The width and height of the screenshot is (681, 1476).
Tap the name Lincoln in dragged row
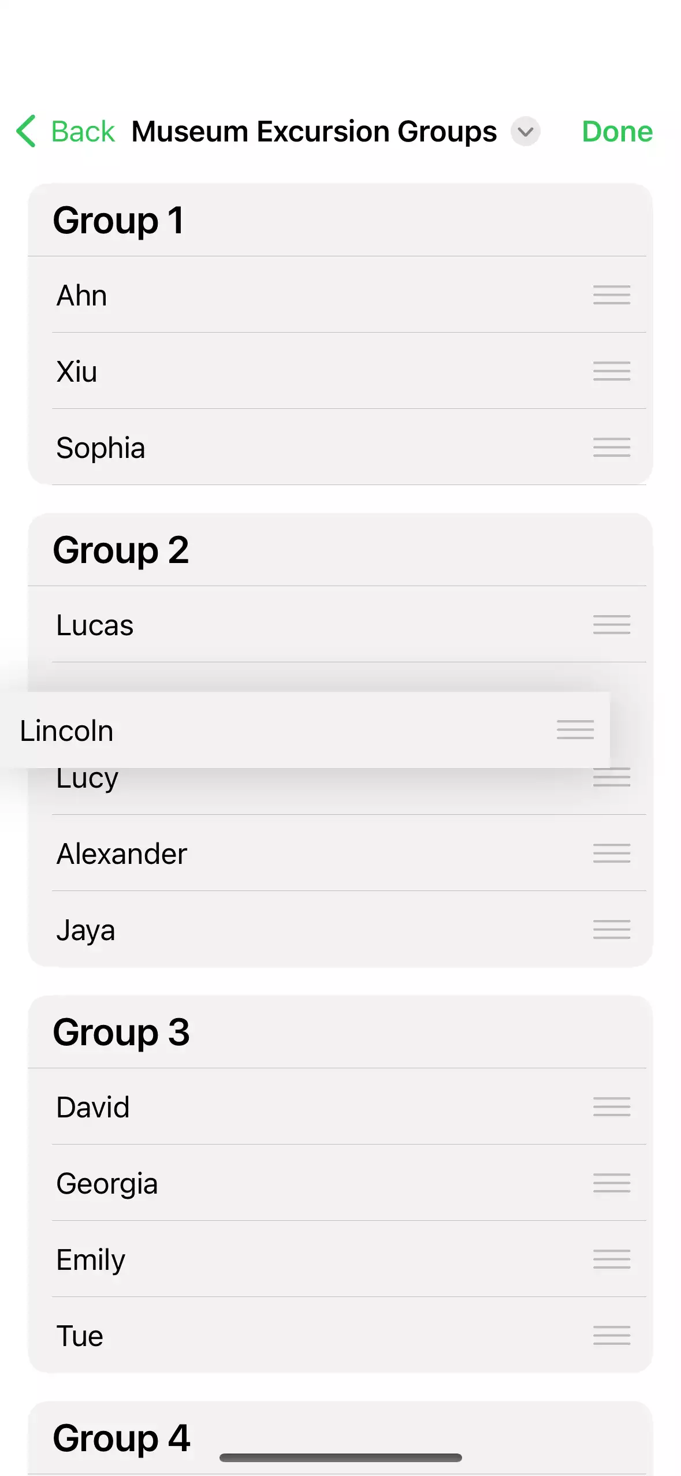pyautogui.click(x=66, y=731)
